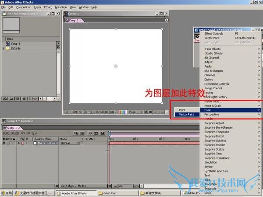Viewport: 263px width, 197px height.
Task: Toggle the frame blending icon in Timeline
Action: tap(96, 134)
